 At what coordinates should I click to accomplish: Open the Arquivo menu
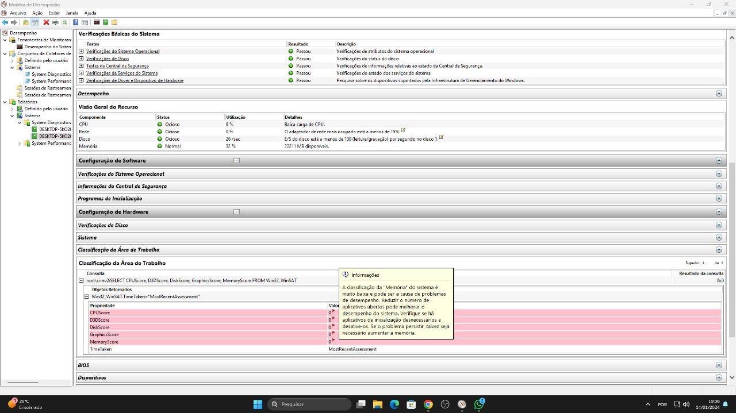18,13
